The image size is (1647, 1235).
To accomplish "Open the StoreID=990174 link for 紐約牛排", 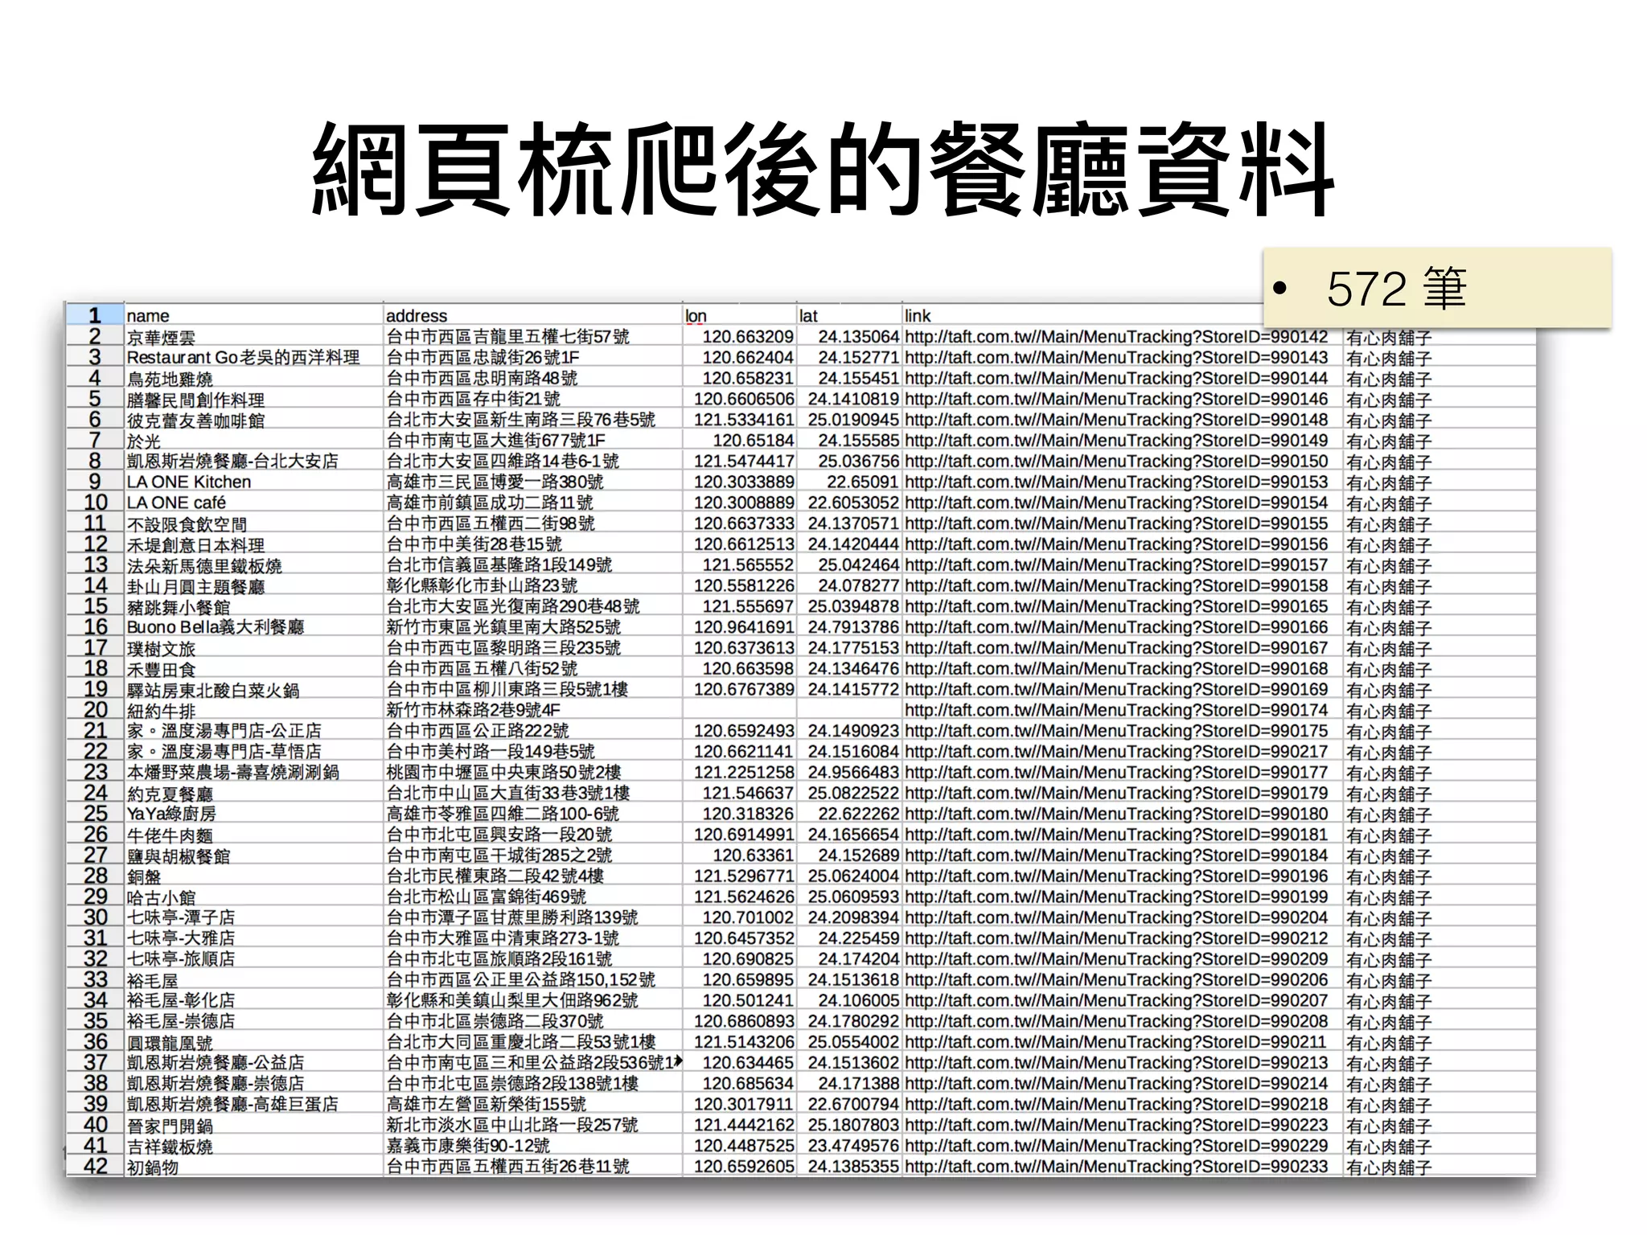I will (1115, 710).
